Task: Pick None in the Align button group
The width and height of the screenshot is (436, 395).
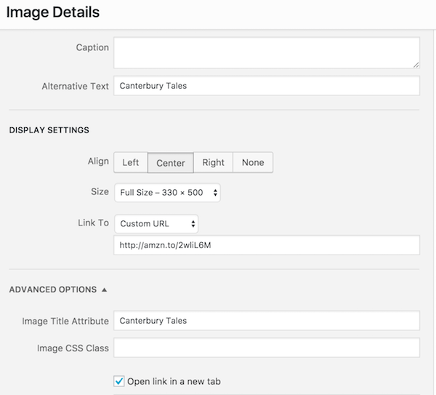Action: click(253, 162)
